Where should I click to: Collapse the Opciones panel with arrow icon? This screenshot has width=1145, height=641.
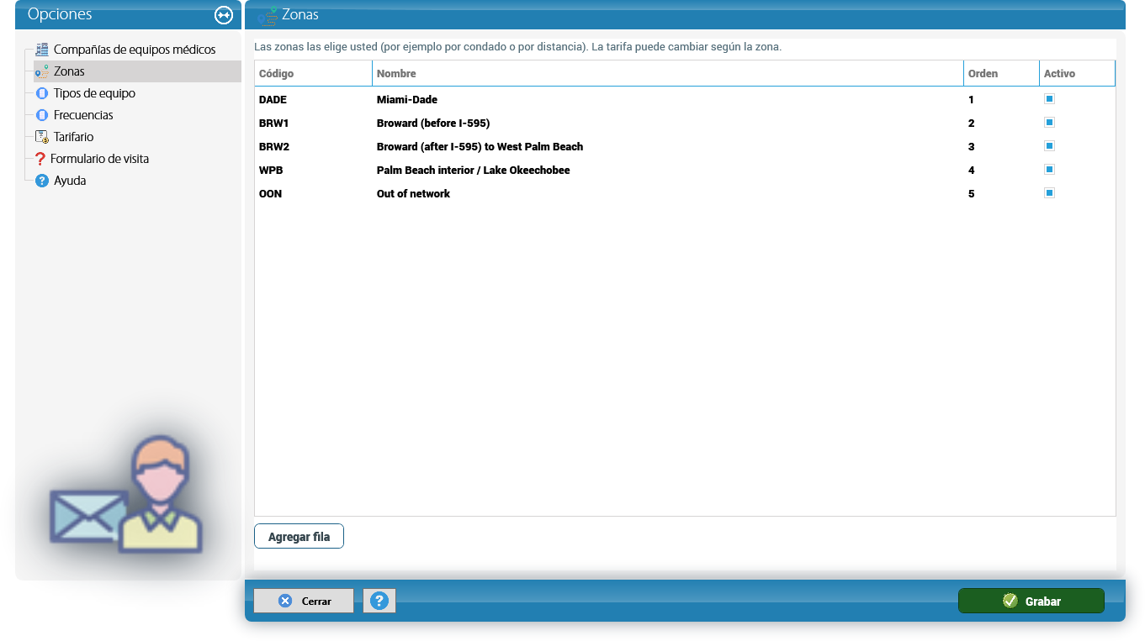point(223,15)
